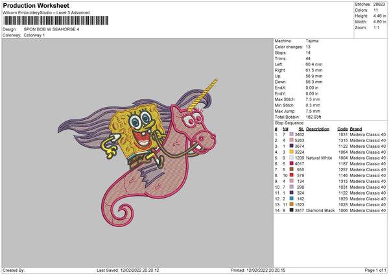Click the Up value 56.9 mm
This screenshot has width=389, height=275.
(314, 76)
